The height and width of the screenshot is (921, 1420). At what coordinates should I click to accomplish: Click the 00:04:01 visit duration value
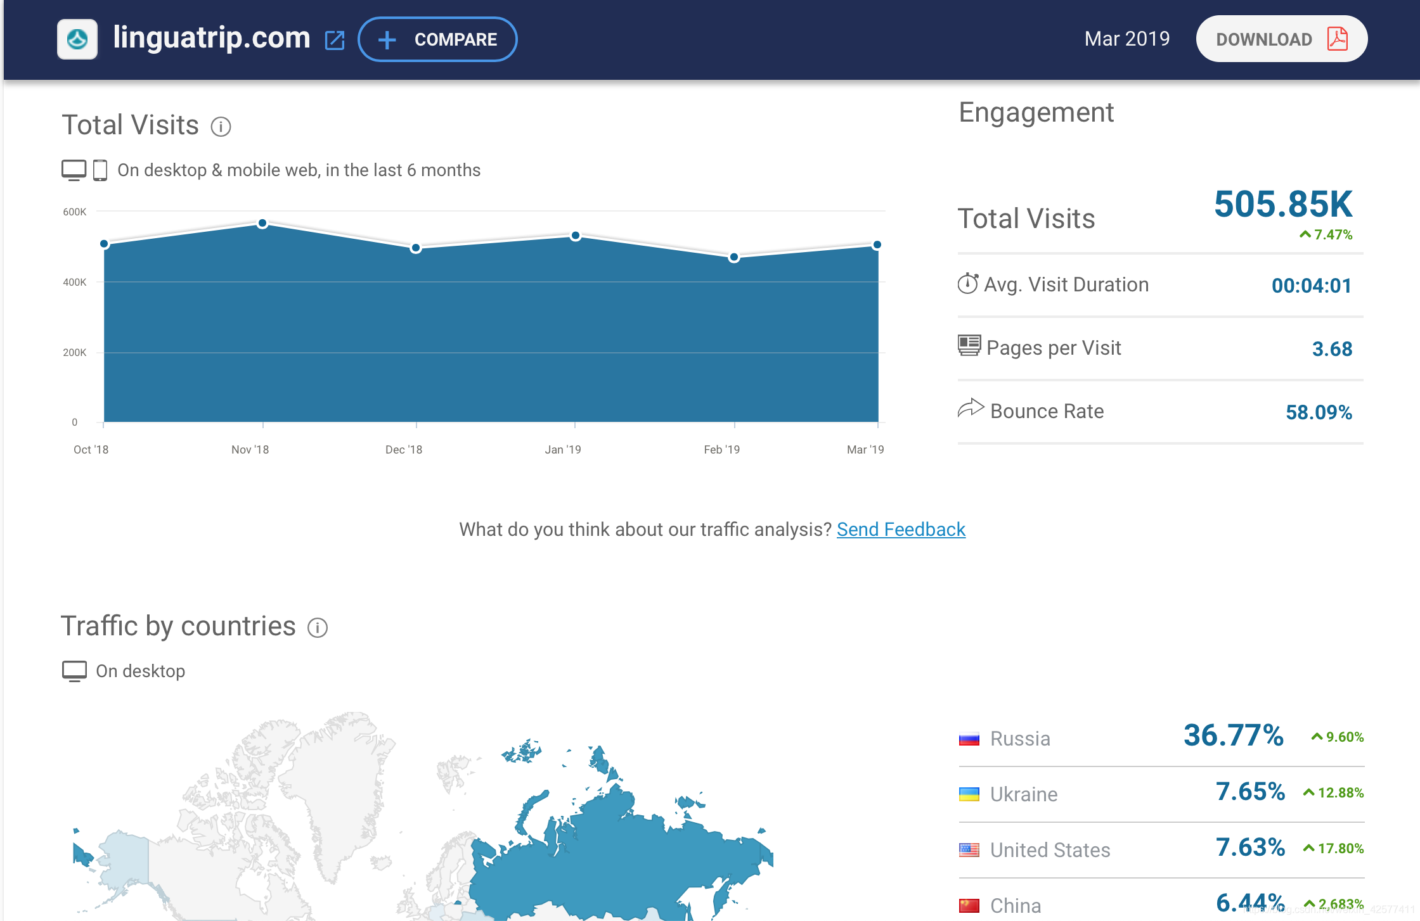pos(1312,286)
